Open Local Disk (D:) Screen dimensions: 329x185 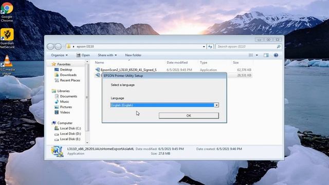pyautogui.click(x=70, y=134)
